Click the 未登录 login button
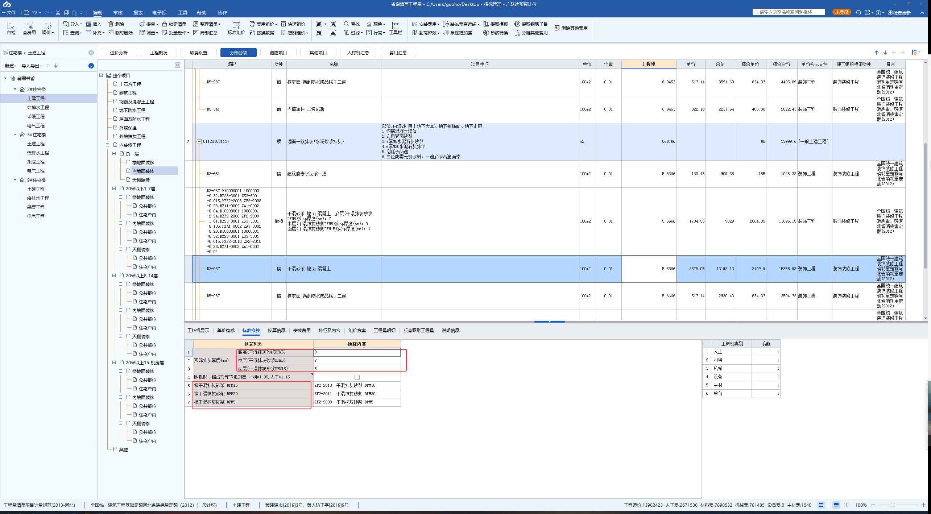The width and height of the screenshot is (931, 514). click(x=841, y=12)
